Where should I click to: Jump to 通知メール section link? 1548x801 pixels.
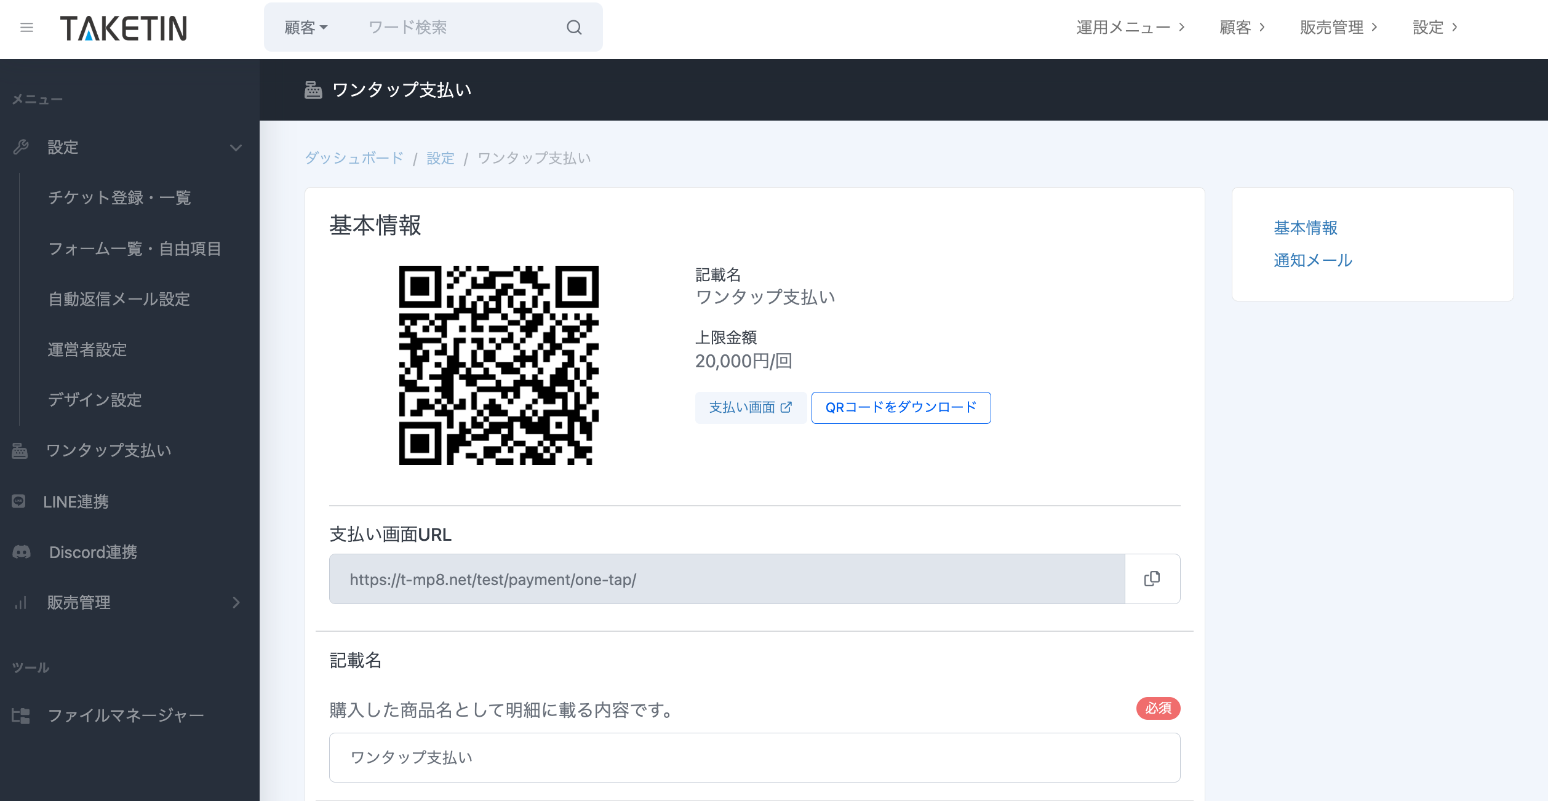[1312, 260]
